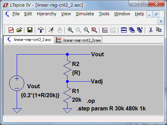Switch to the linear-reg-cnt2_2.raw tab
The height and width of the screenshot is (125, 167).
coord(78,40)
